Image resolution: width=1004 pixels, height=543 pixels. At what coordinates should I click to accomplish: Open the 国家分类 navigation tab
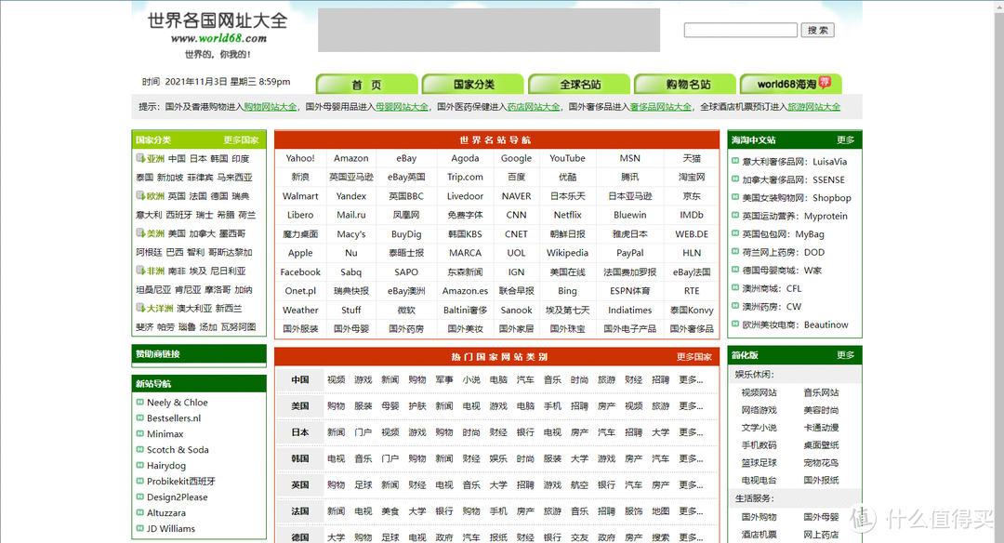tap(473, 85)
